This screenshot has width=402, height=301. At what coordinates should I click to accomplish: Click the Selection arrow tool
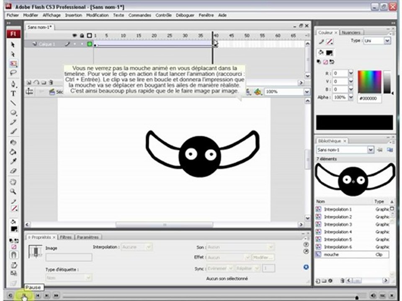coord(13,45)
